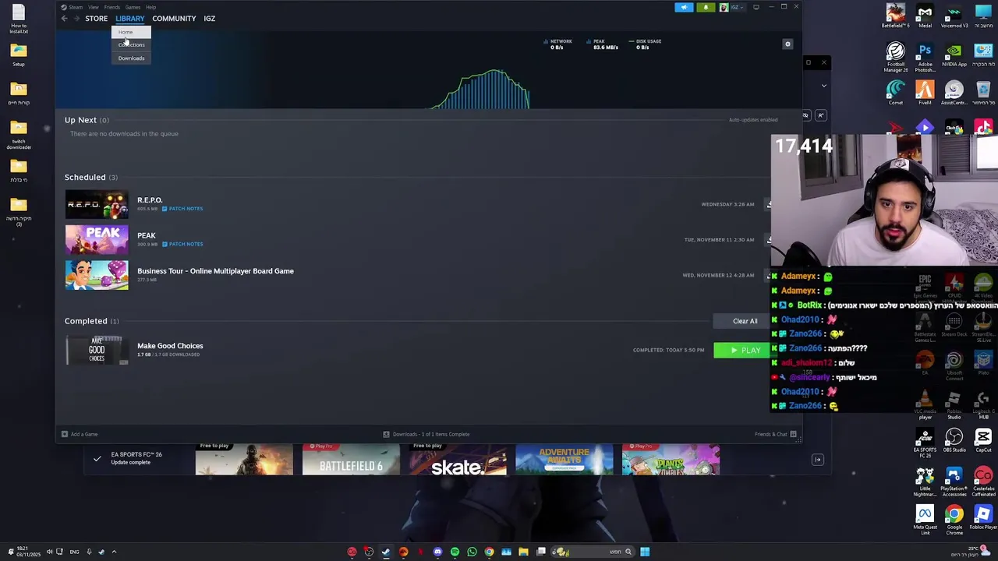Open the Adventure Awaits tile in the EA app

pyautogui.click(x=564, y=460)
